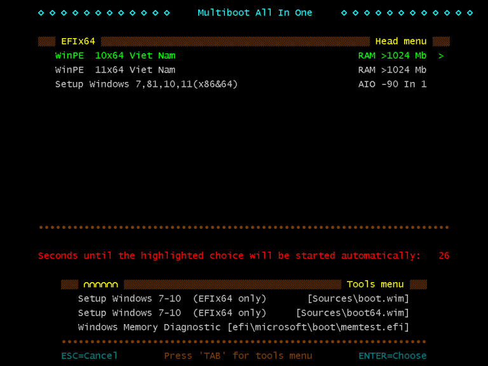This screenshot has height=366, width=488.
Task: Click the EFIx64 header label
Action: (x=78, y=41)
